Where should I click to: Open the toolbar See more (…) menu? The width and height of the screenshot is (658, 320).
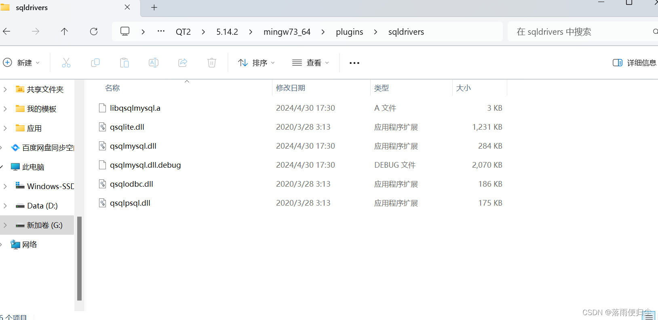pos(354,63)
